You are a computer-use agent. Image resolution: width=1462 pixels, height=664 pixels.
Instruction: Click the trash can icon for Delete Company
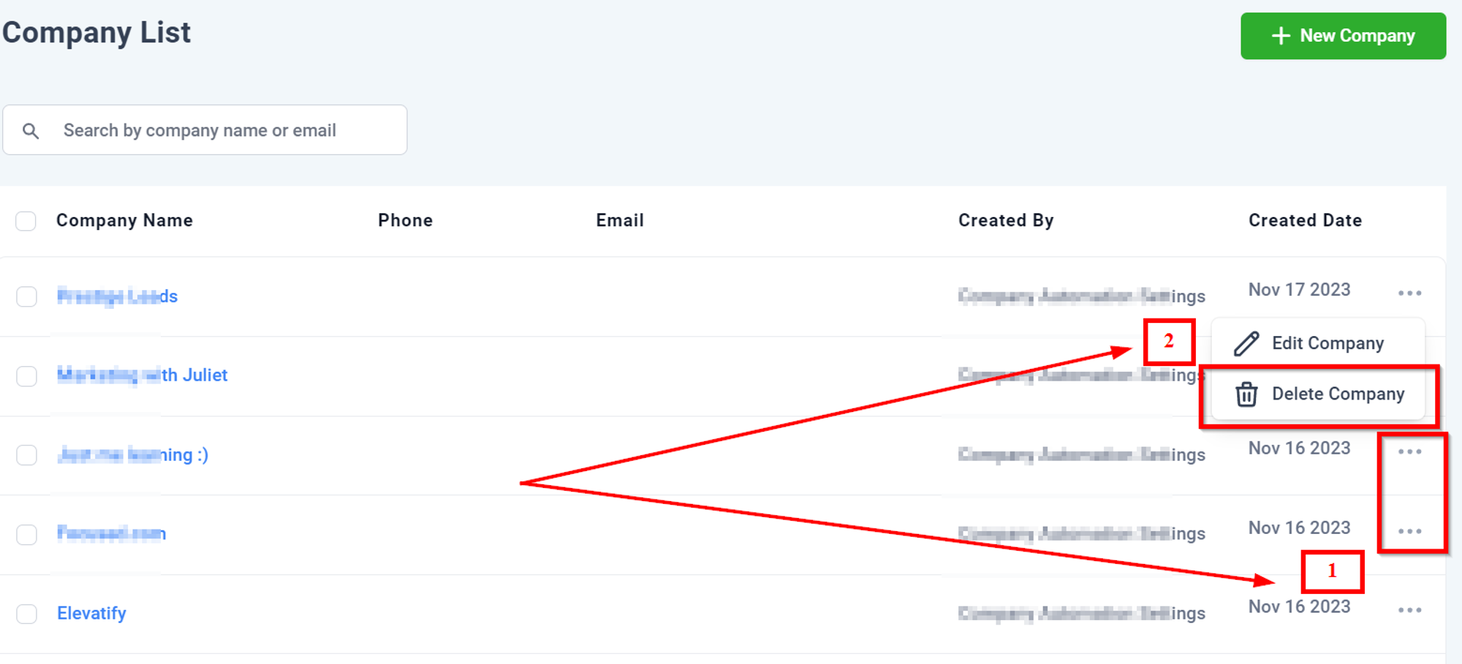pos(1246,394)
